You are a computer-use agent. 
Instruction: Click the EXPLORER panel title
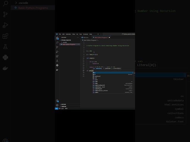[x=64, y=38]
